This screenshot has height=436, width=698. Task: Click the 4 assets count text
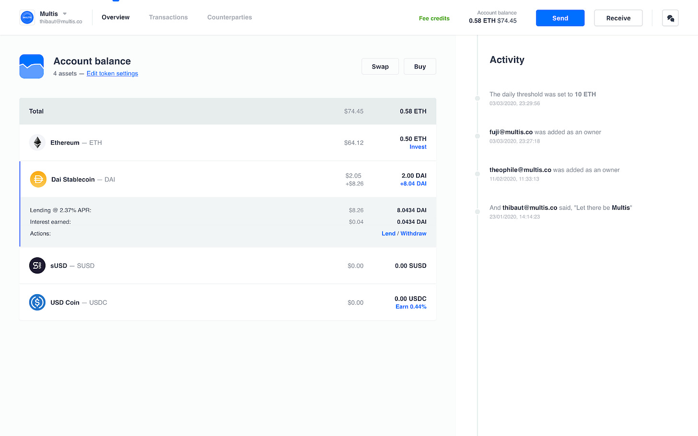click(65, 73)
